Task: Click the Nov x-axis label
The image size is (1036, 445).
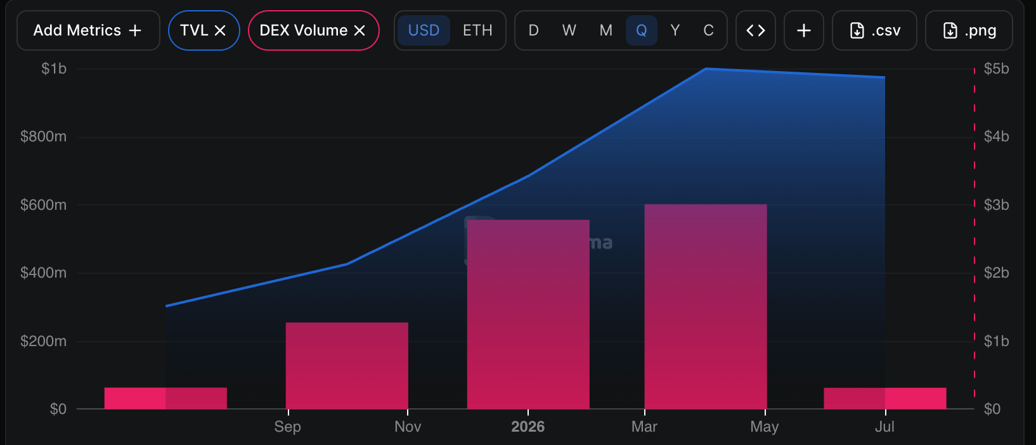Action: (x=408, y=427)
